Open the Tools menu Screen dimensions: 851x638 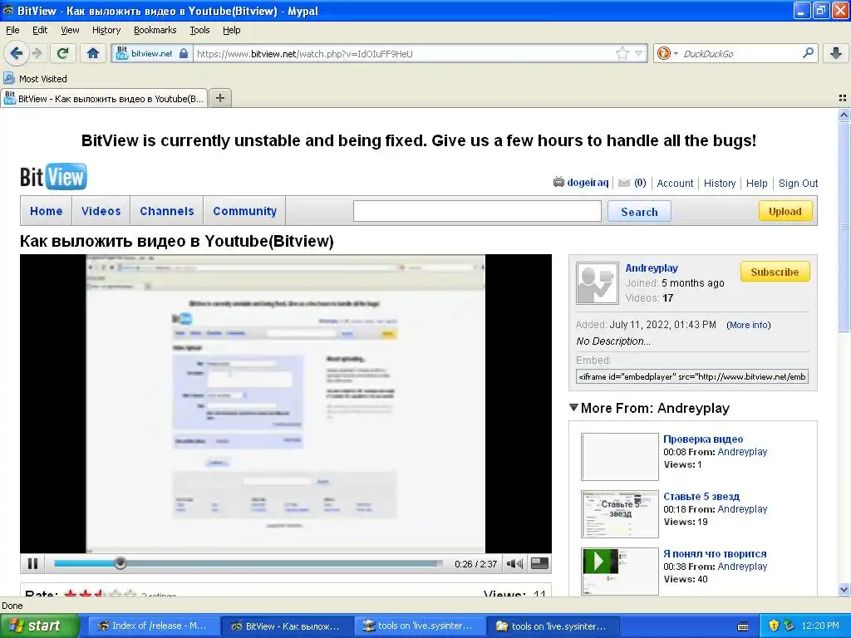199,30
